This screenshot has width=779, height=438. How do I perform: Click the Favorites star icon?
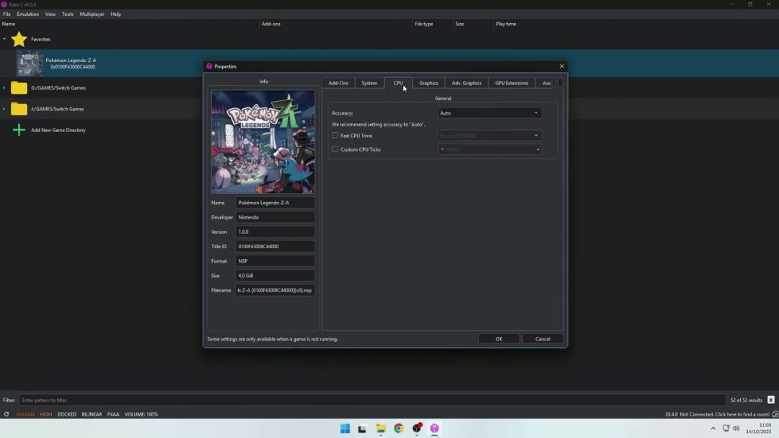(19, 40)
